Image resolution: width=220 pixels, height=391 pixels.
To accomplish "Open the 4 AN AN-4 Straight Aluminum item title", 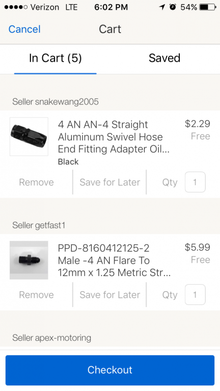I will point(114,136).
